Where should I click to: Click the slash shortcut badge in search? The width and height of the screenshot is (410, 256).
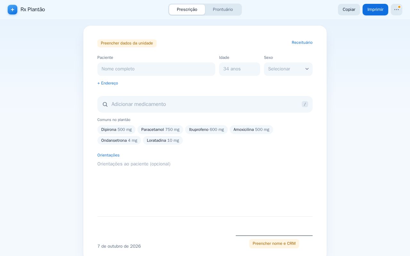tap(305, 104)
